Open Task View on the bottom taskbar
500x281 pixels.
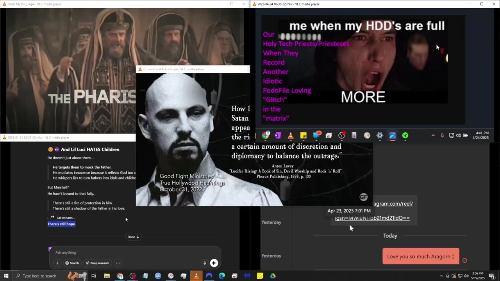(x=94, y=276)
